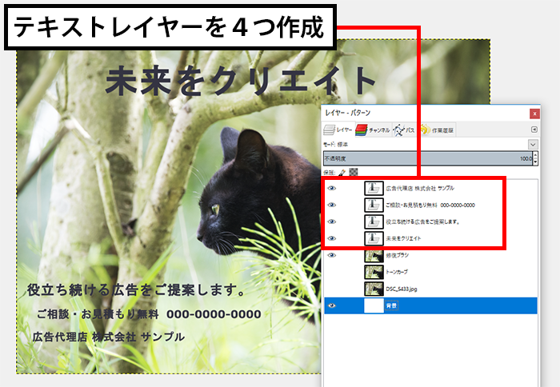Click the レイヤー - パターン dialog title
Viewport: 560px width, 387px height.
pyautogui.click(x=347, y=113)
